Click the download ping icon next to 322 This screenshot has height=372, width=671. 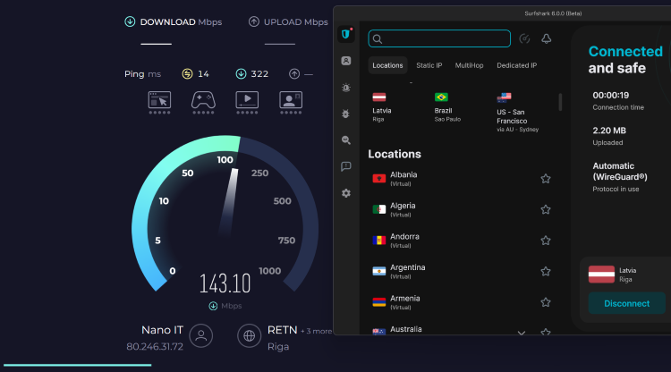(241, 74)
